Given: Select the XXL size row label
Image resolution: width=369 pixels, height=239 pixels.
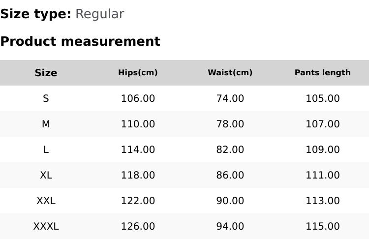Looking at the screenshot, I should pos(46,201).
